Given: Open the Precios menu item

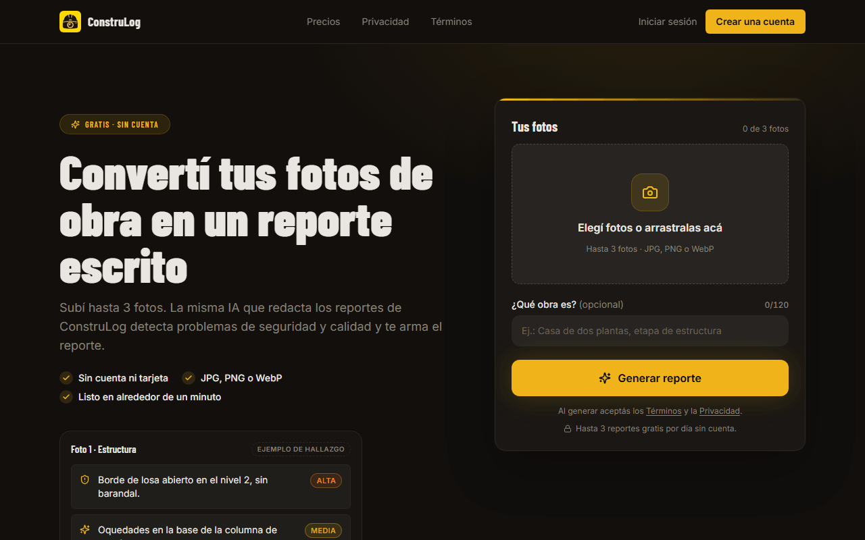Looking at the screenshot, I should click(x=324, y=22).
